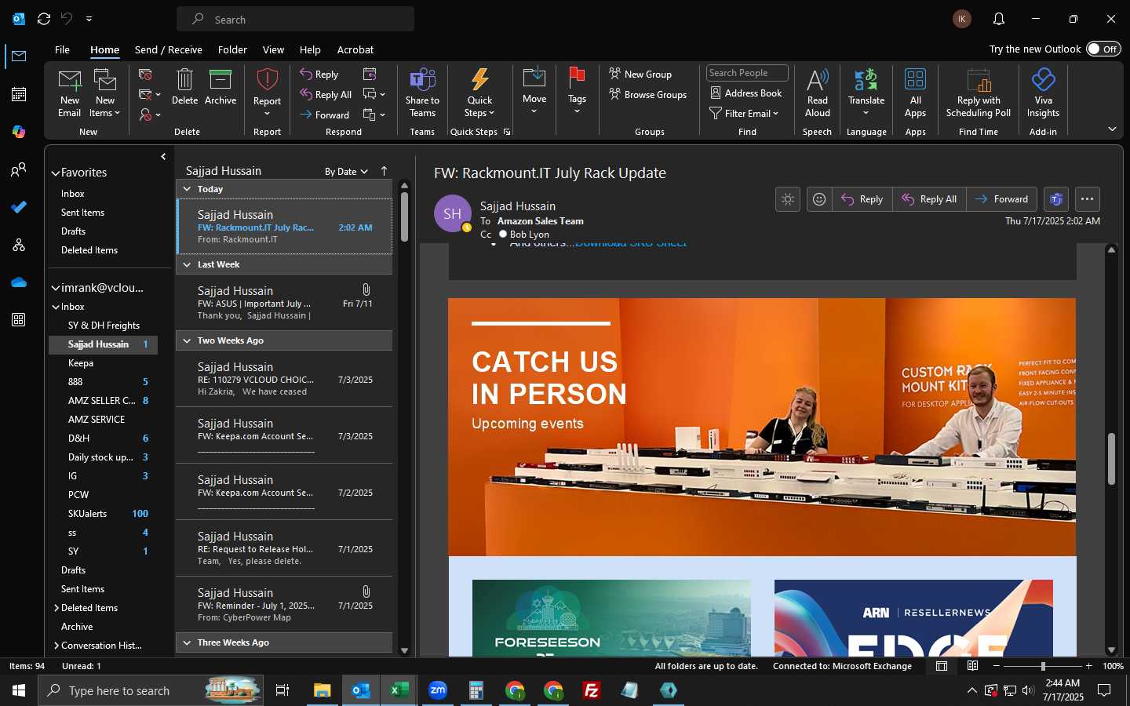Open the Calendar view in the sidebar
This screenshot has width=1130, height=706.
point(19,94)
